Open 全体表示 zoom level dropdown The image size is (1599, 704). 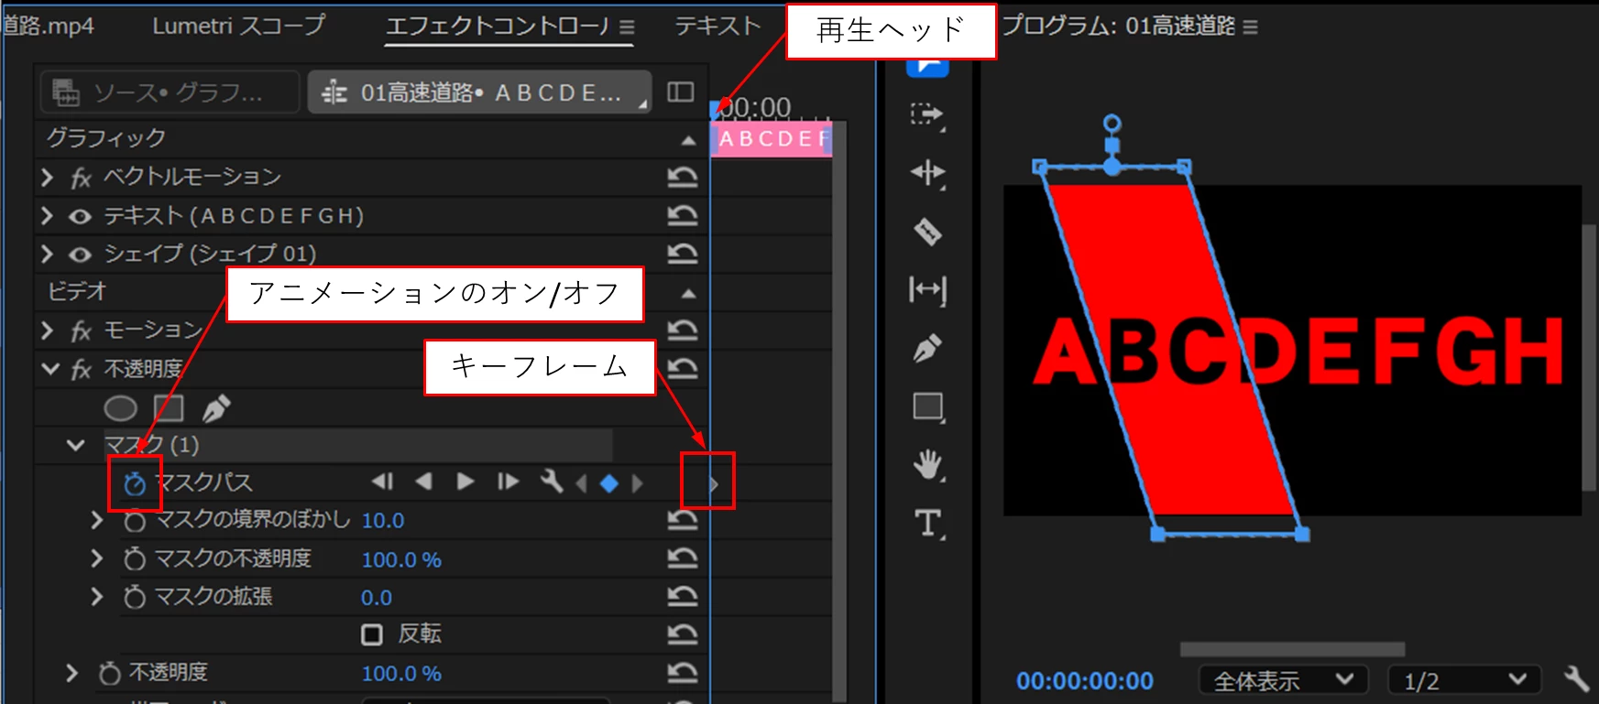[1283, 680]
